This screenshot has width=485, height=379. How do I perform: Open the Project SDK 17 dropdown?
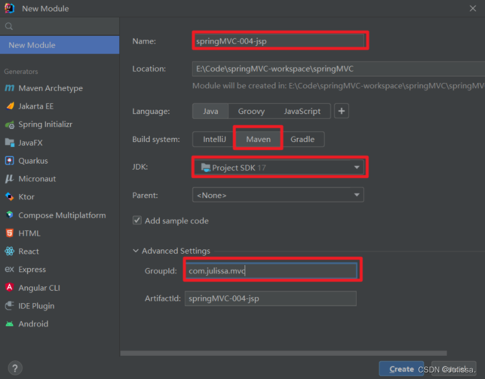(279, 167)
